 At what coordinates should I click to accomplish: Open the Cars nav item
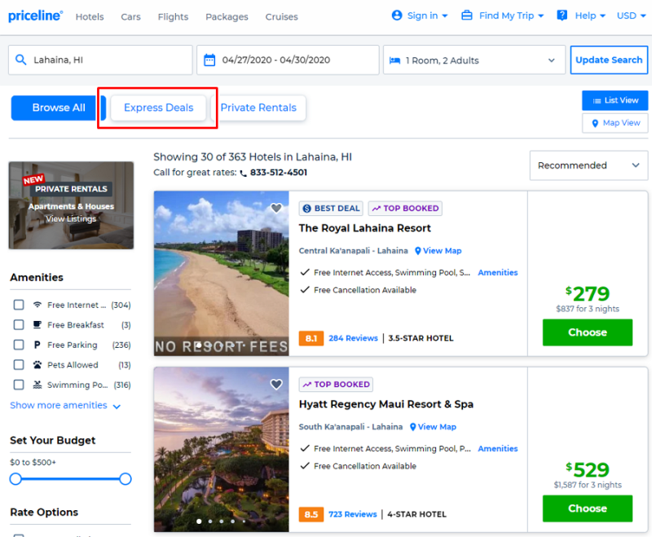click(x=130, y=16)
